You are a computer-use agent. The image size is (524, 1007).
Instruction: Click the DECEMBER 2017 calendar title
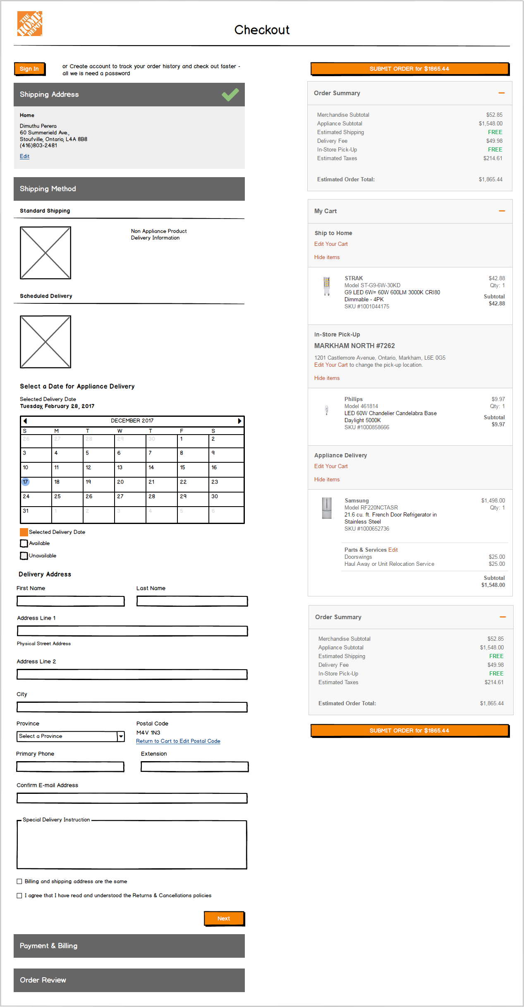132,421
